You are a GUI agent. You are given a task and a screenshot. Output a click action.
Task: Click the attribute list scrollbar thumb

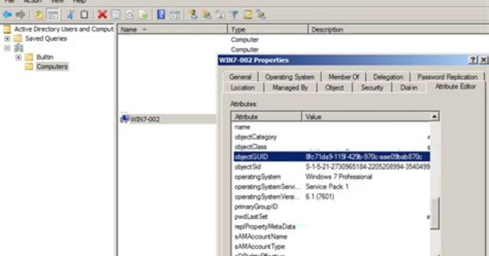pyautogui.click(x=435, y=213)
